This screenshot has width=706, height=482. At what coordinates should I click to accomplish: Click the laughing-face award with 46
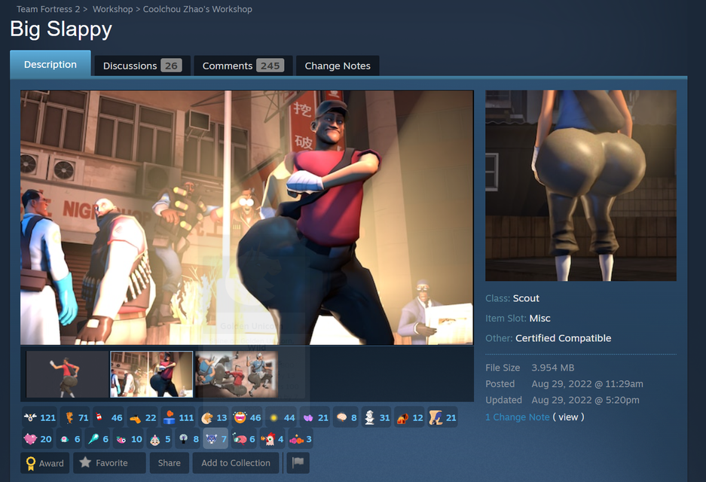[x=246, y=418]
